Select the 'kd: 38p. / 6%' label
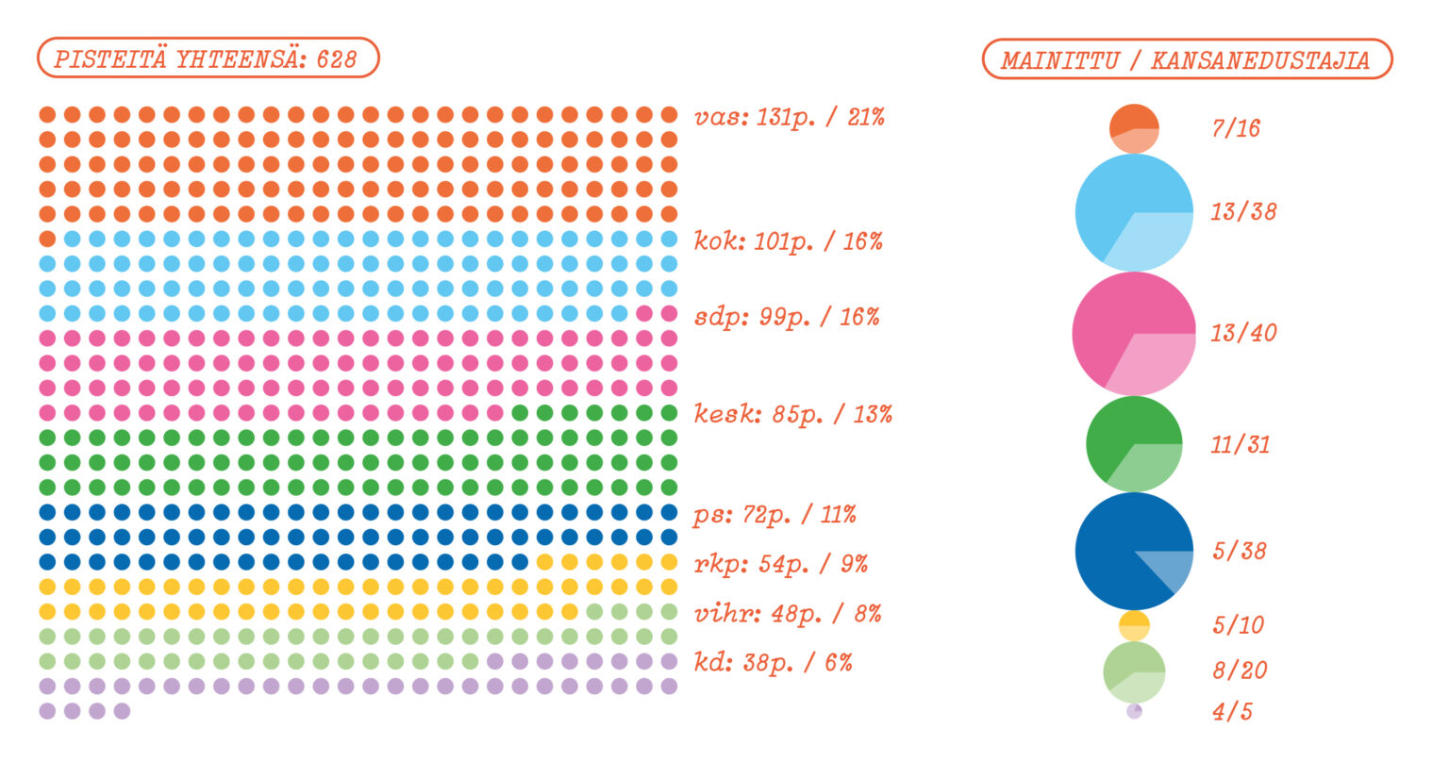The width and height of the screenshot is (1449, 762). (774, 662)
